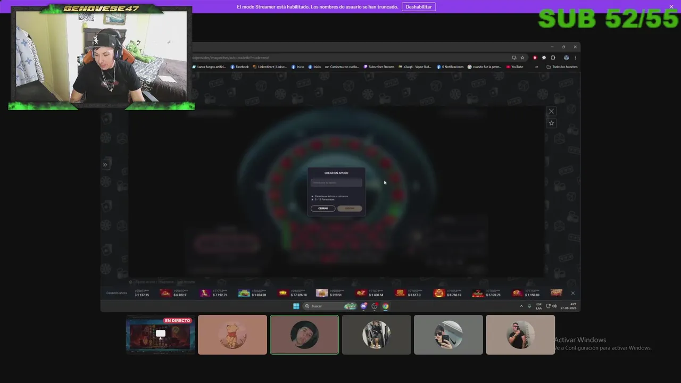The image size is (681, 383).
Task: Open the Todos los favoritos folder
Action: tap(562, 67)
